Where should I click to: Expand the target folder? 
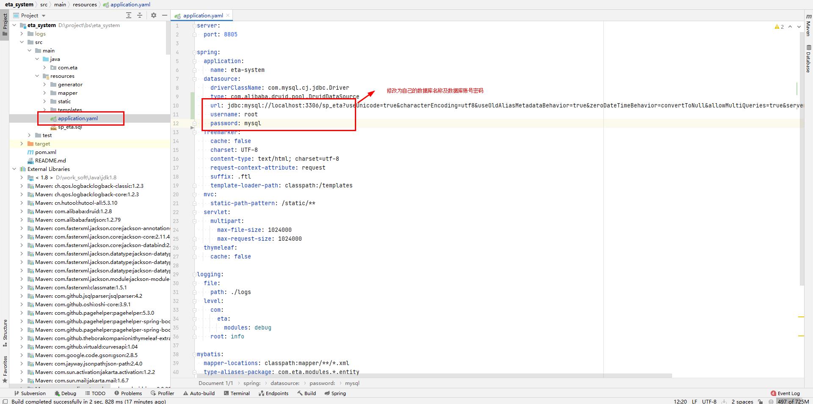click(x=22, y=143)
